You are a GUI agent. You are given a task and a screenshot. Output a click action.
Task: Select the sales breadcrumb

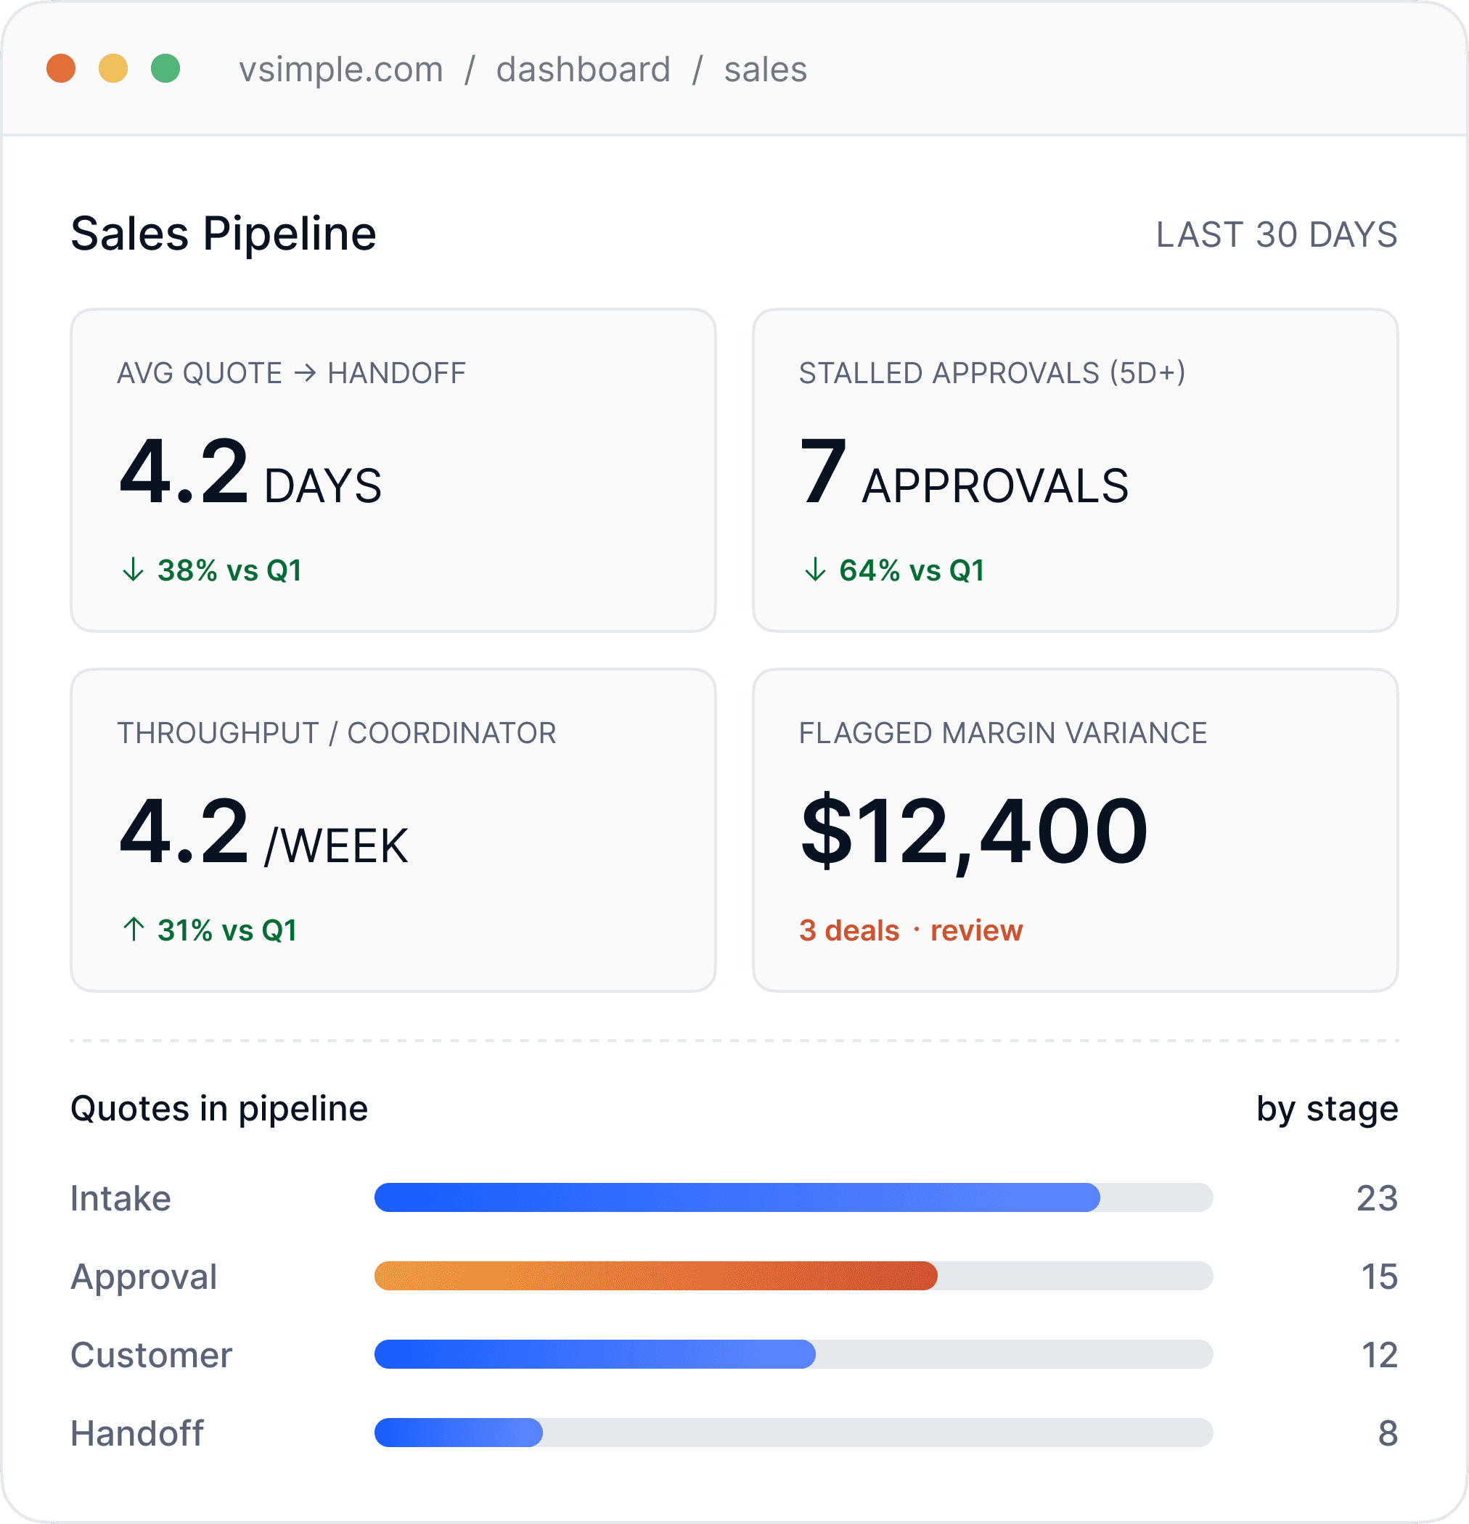(x=765, y=70)
